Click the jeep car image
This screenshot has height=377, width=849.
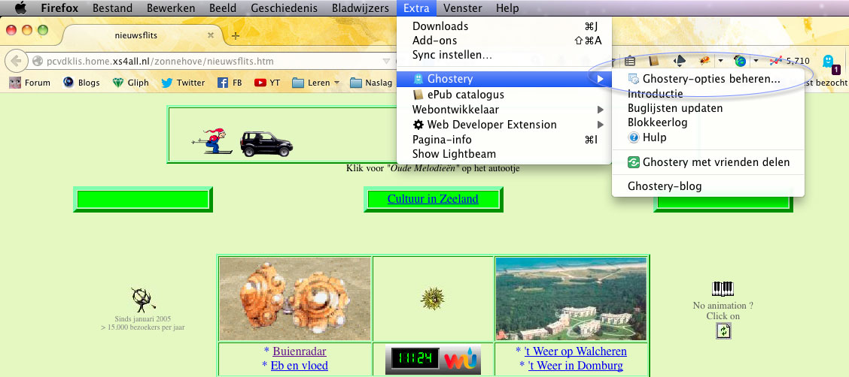point(266,143)
